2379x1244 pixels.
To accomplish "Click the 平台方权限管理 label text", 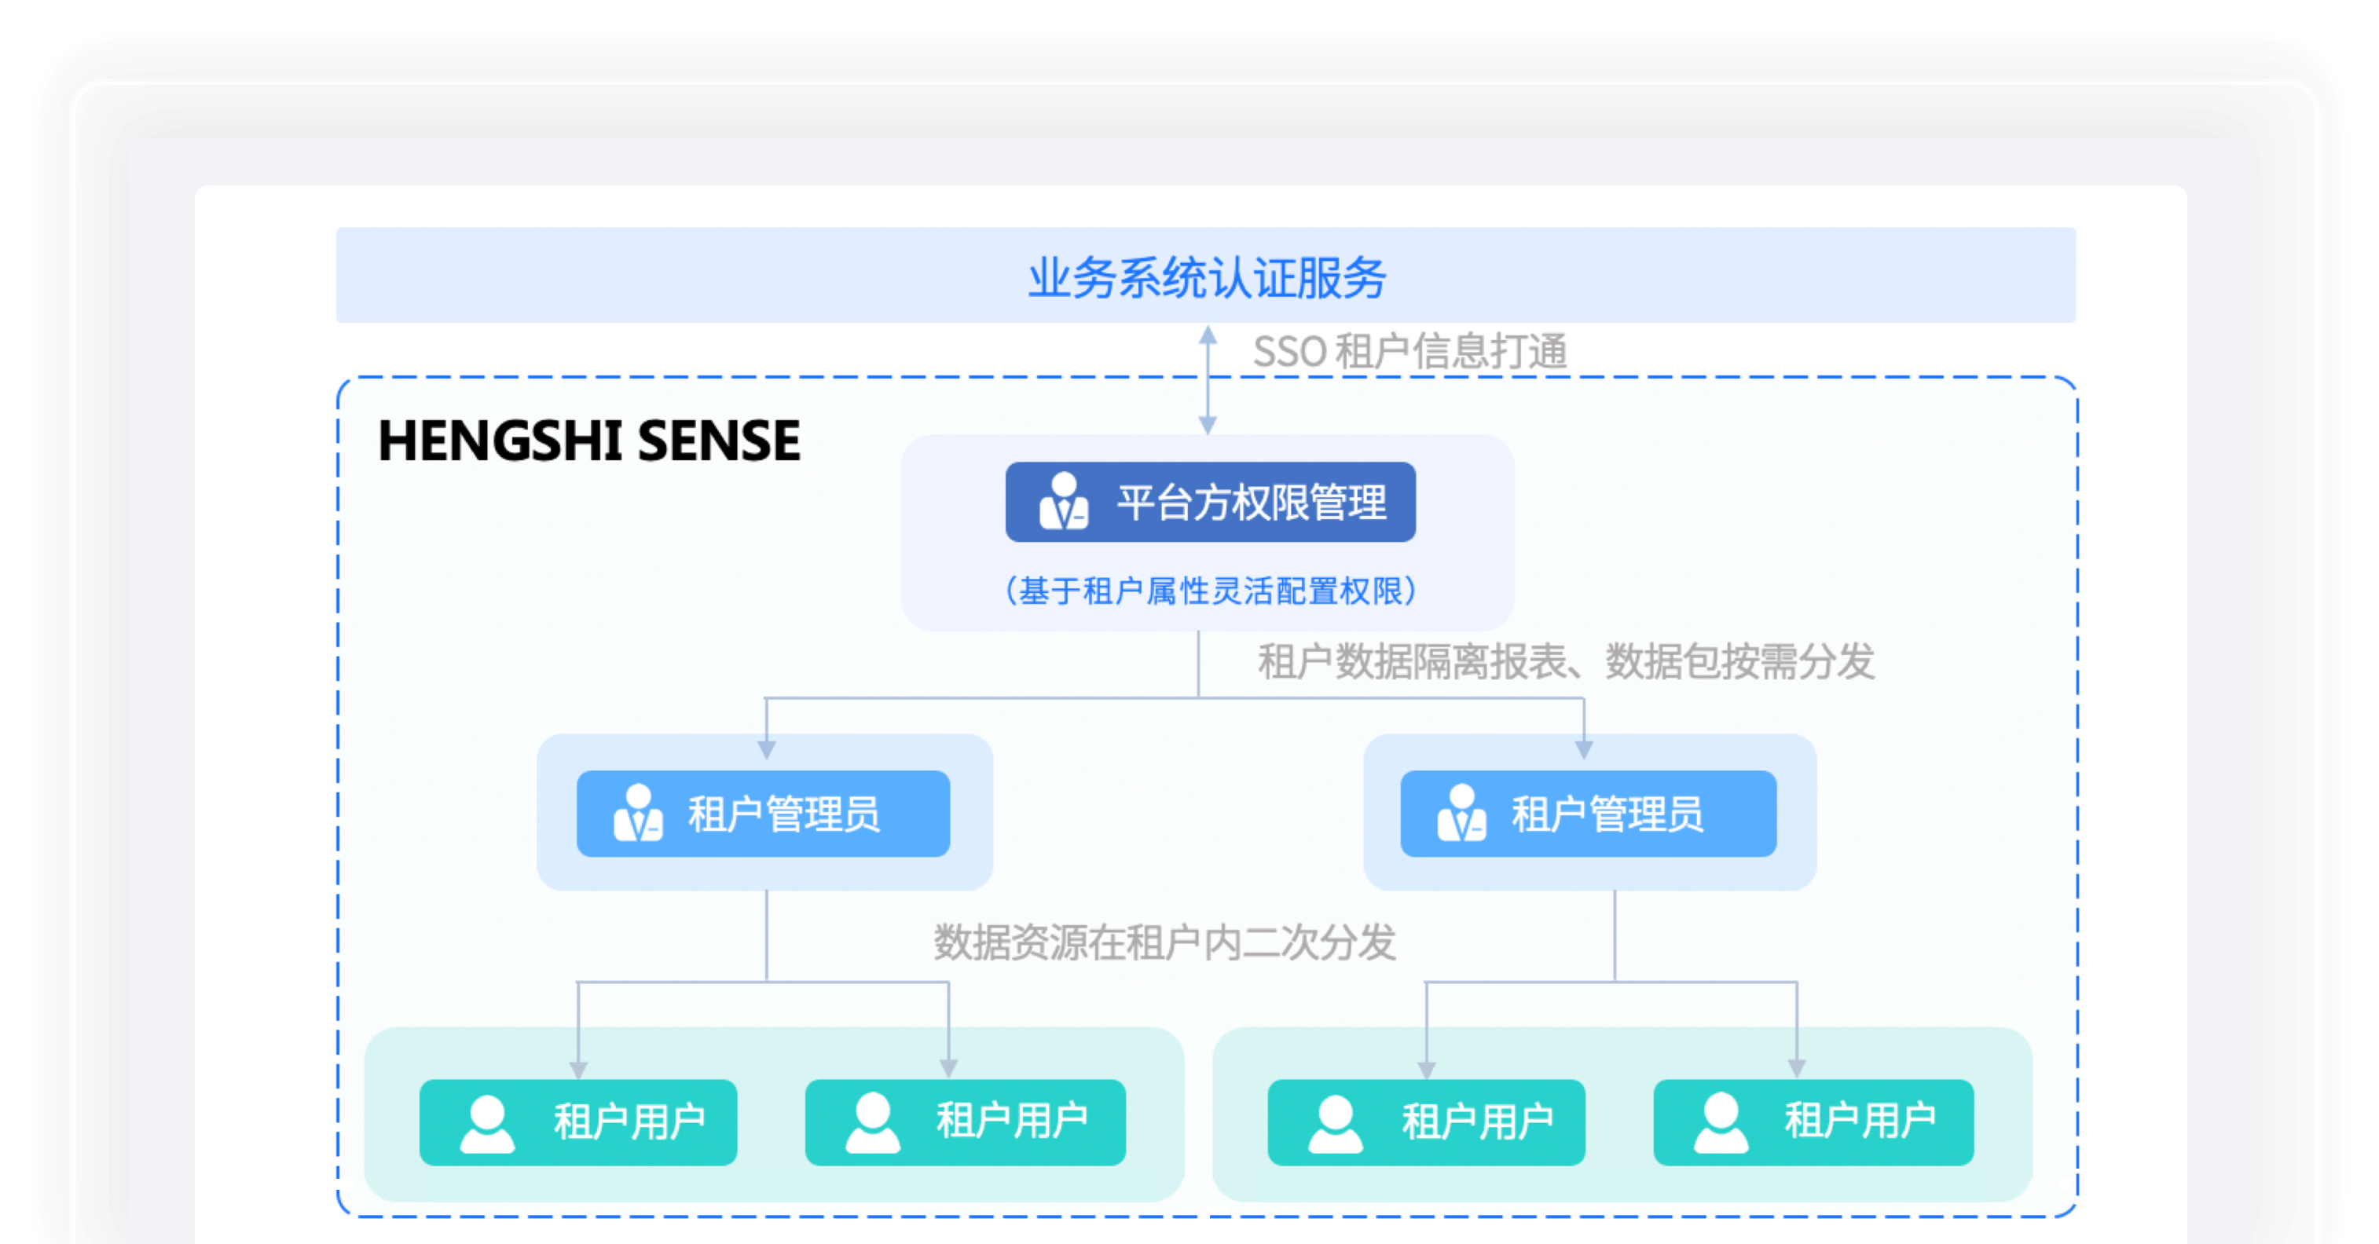I will [x=1252, y=502].
